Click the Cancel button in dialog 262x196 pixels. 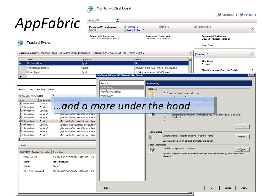228,188
